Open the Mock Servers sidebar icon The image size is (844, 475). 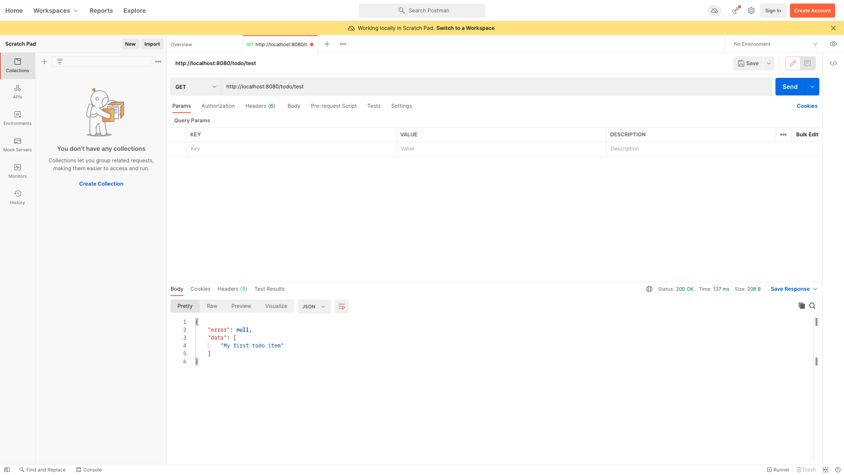pos(18,144)
